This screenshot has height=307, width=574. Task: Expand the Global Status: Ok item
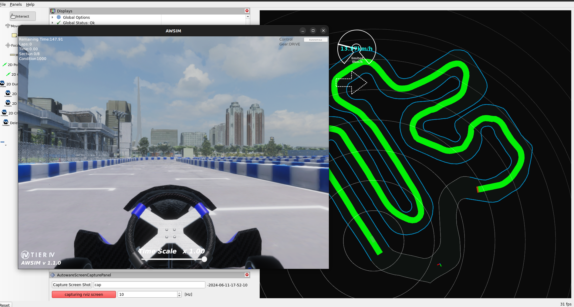[x=52, y=23]
